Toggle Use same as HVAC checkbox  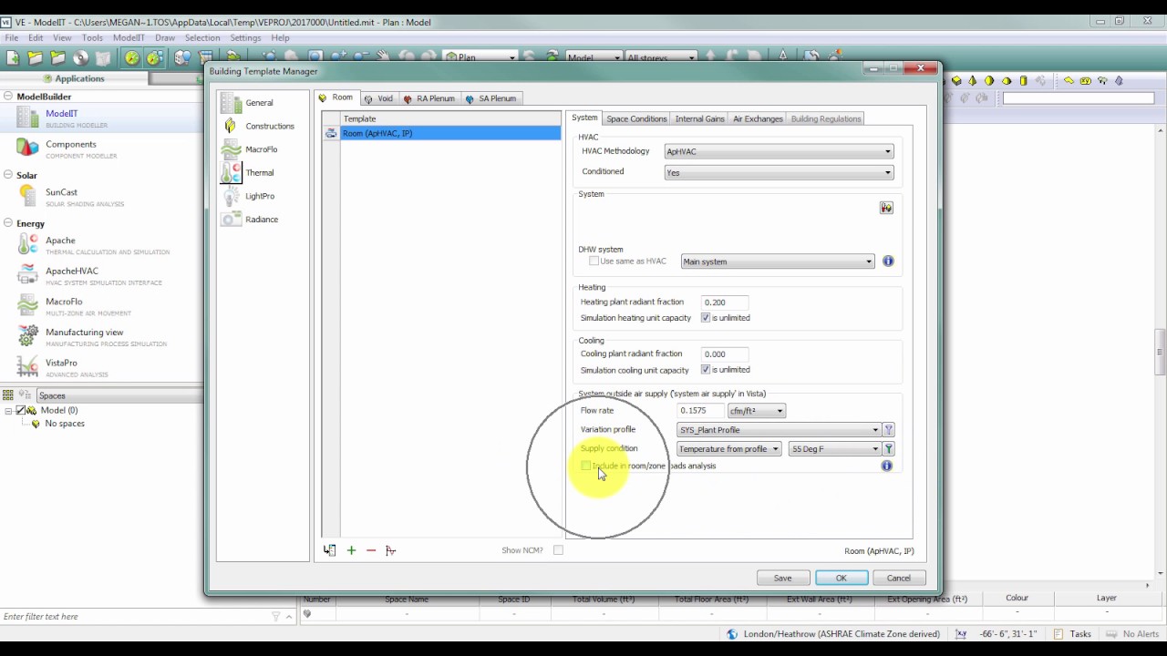point(594,261)
